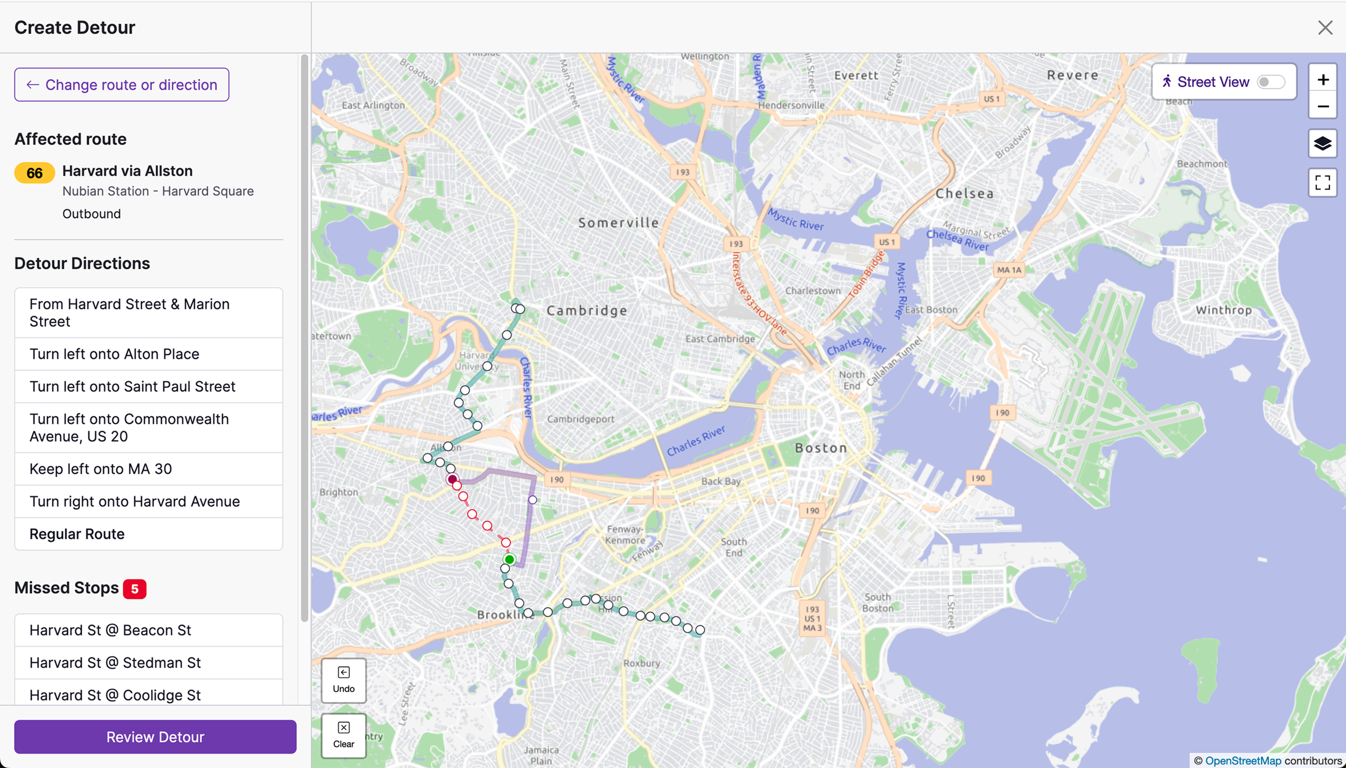
Task: Close the Create Detour dialog
Action: click(1325, 27)
